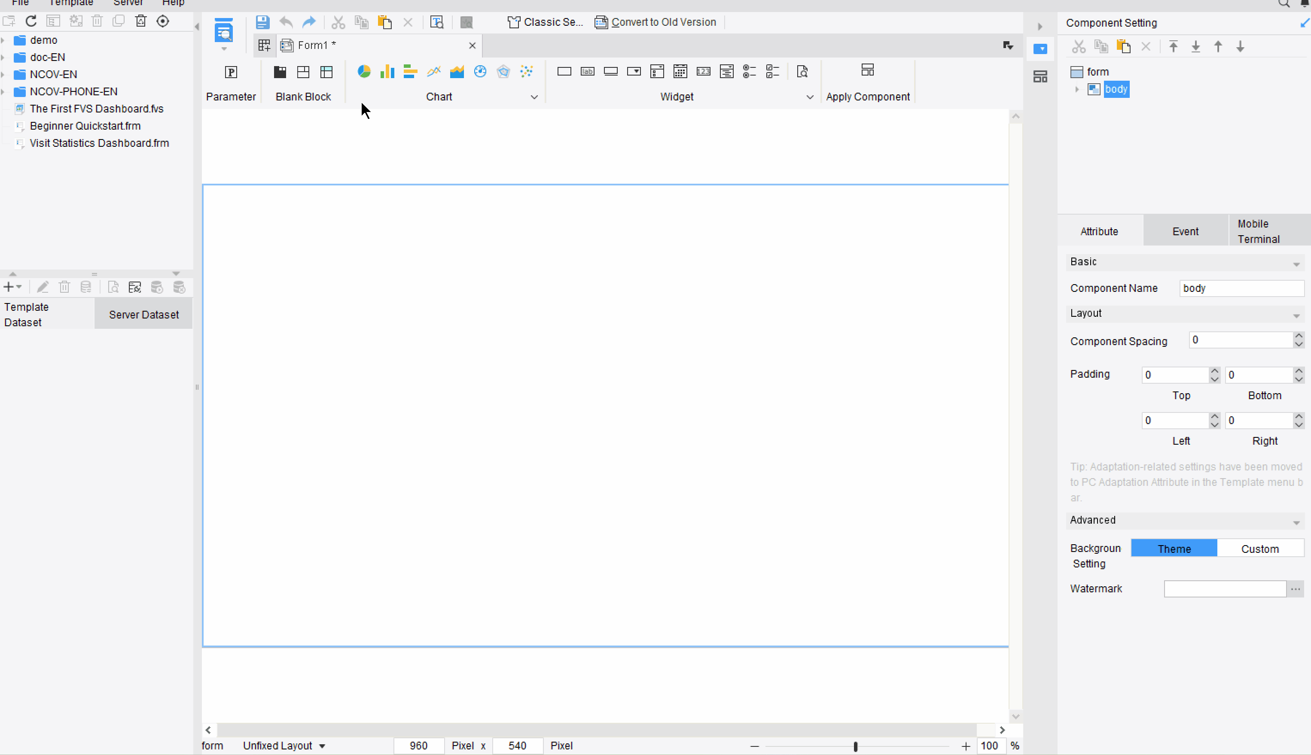Screen dimensions: 1311x755
Task: Insert a pie chart component
Action: (364, 72)
